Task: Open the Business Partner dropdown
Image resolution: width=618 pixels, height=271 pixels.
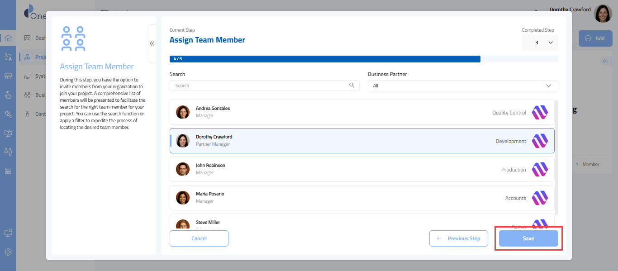Action: tap(462, 86)
